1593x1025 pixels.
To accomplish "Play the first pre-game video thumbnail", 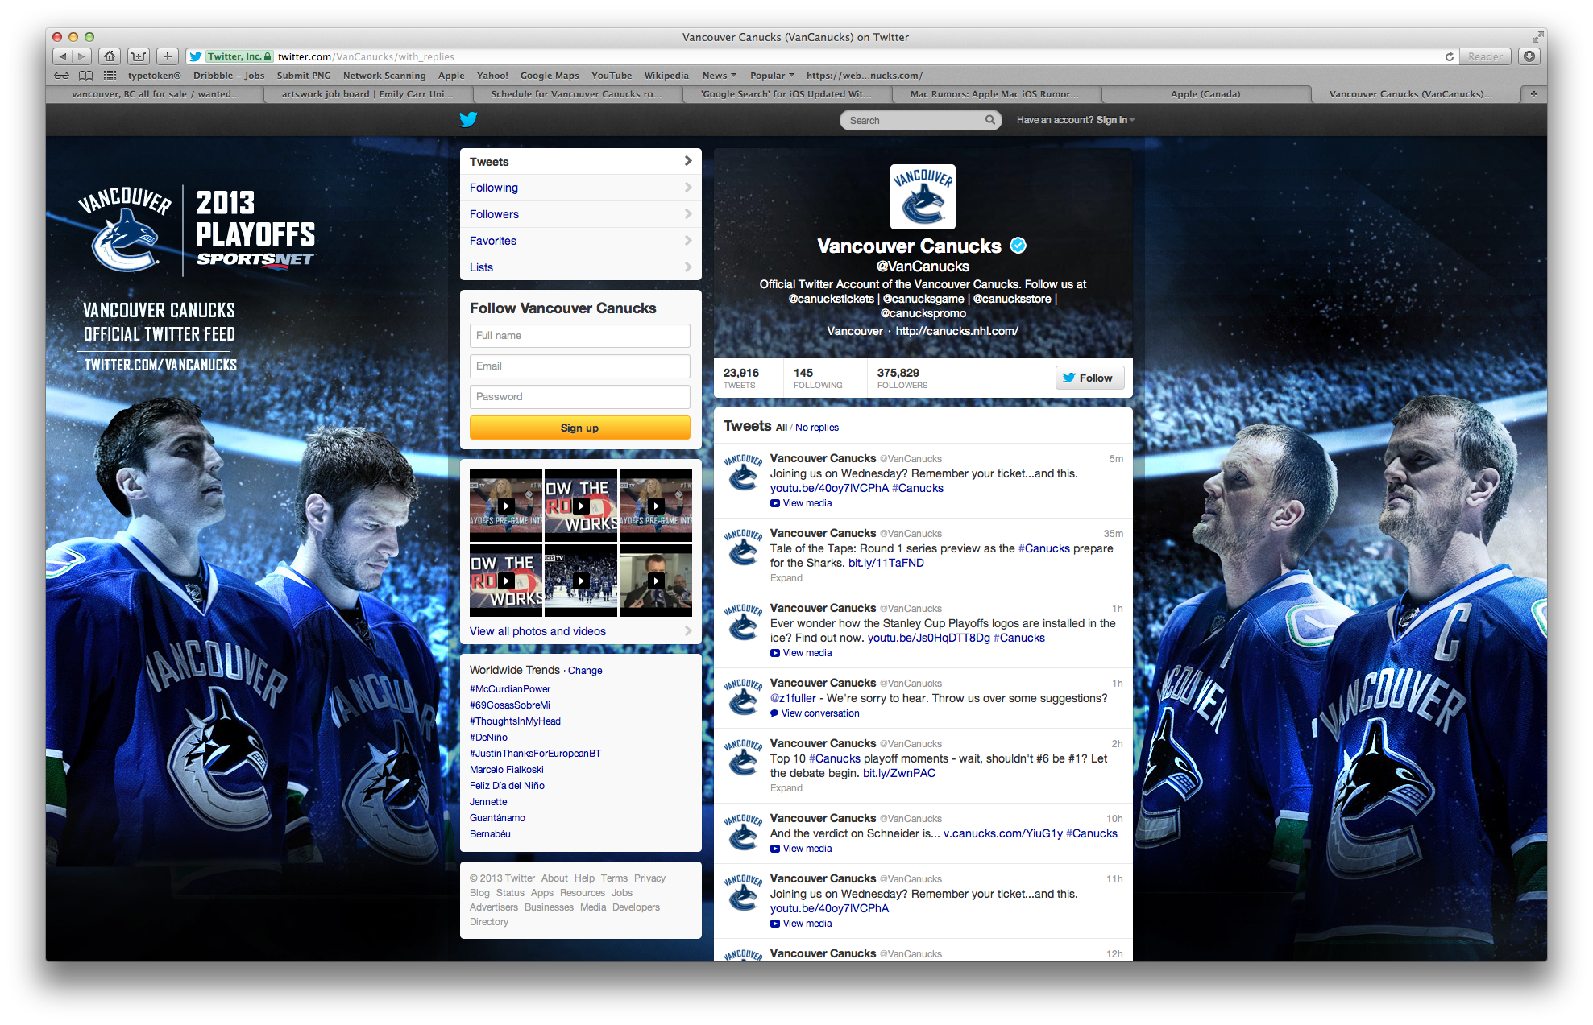I will tap(506, 506).
